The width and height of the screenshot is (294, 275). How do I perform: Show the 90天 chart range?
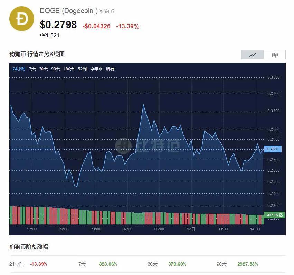55,69
